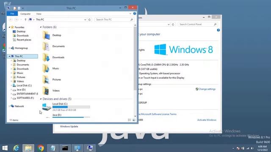Click Windows Update link in System window
Screen dimensions: 271x152
click(69, 127)
